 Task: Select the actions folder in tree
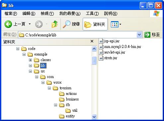tap(71, 94)
